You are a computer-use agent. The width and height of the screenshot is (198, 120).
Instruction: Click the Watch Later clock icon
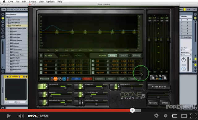point(166,116)
